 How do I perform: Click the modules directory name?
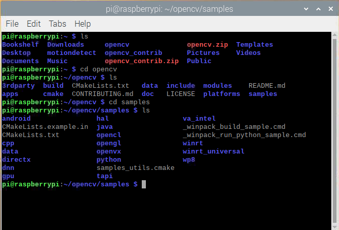click(x=217, y=86)
